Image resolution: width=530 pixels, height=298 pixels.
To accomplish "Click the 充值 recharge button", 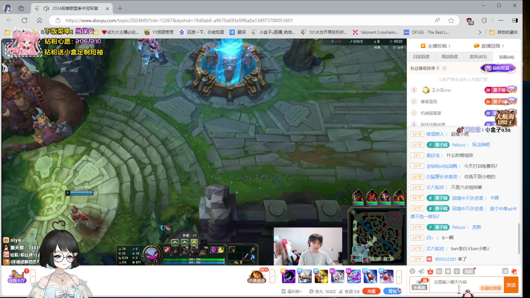I will (x=371, y=291).
